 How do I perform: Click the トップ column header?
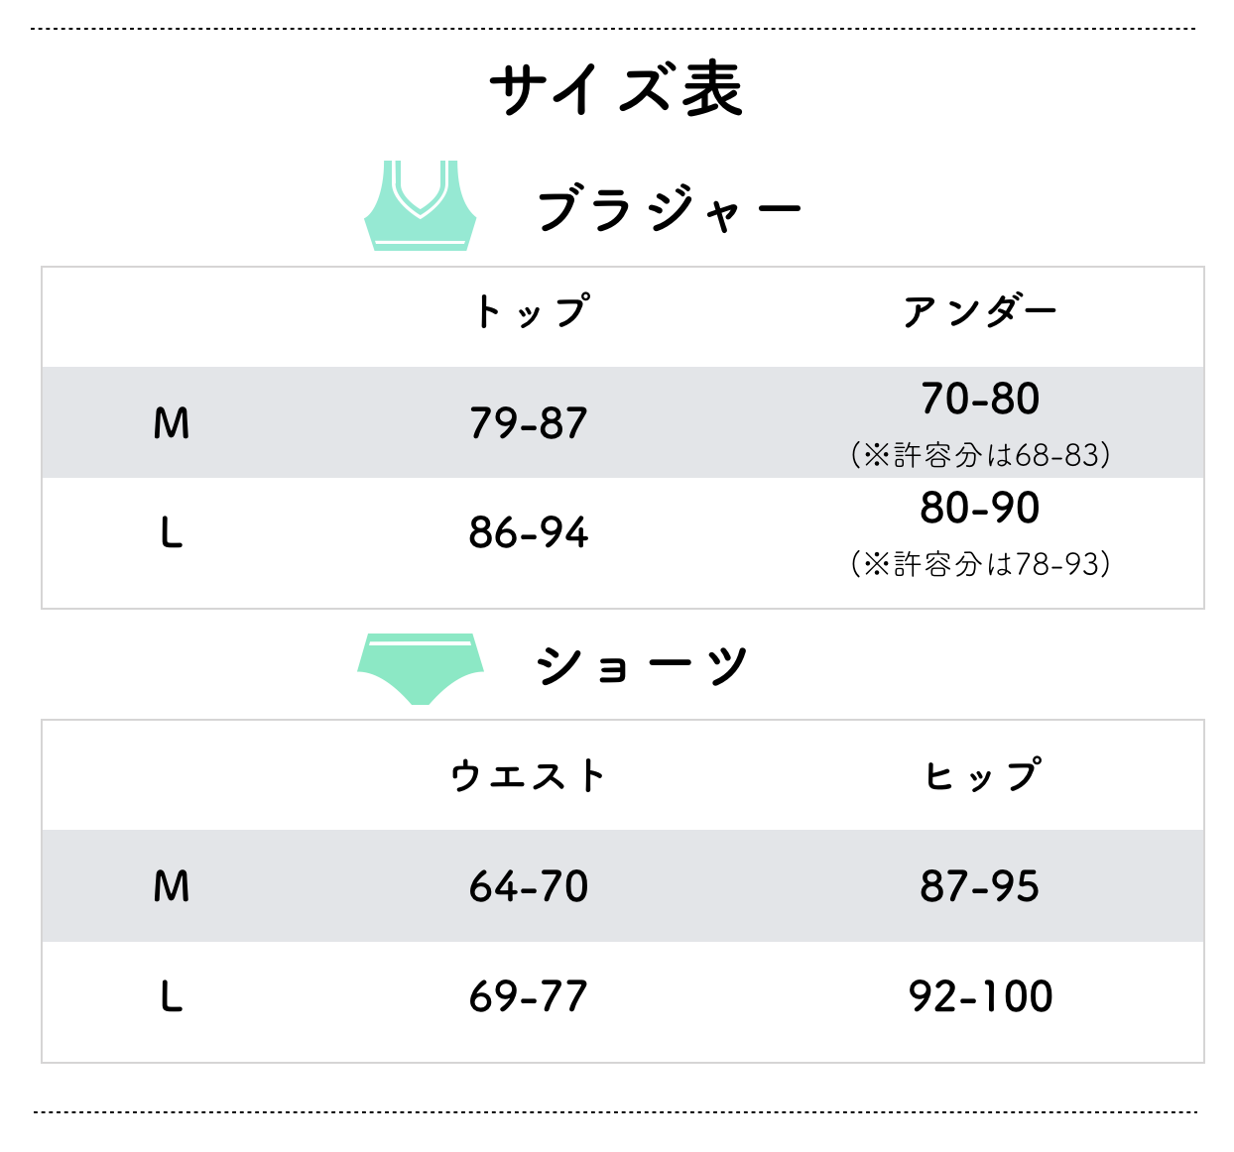(x=531, y=312)
